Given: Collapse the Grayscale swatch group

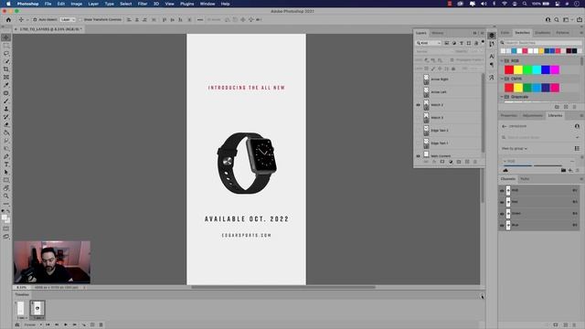Looking at the screenshot, I should pyautogui.click(x=502, y=97).
